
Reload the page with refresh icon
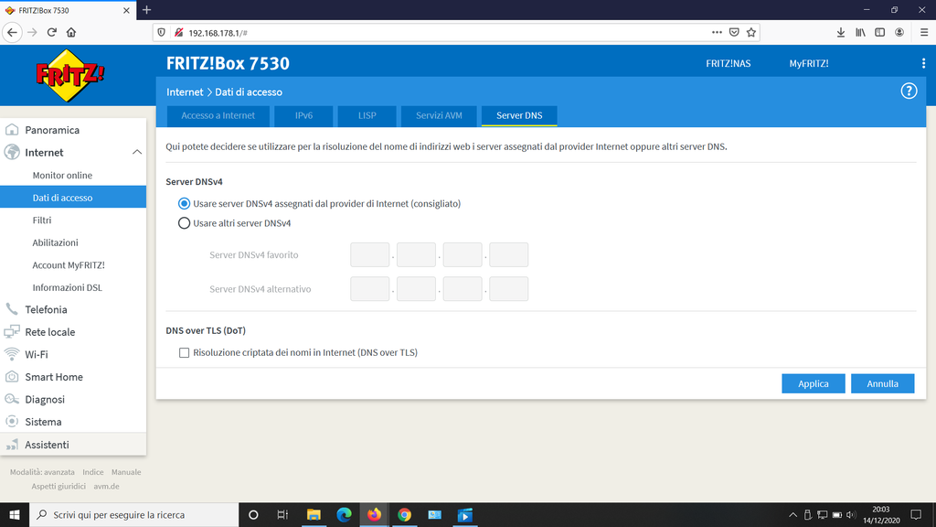[x=52, y=32]
